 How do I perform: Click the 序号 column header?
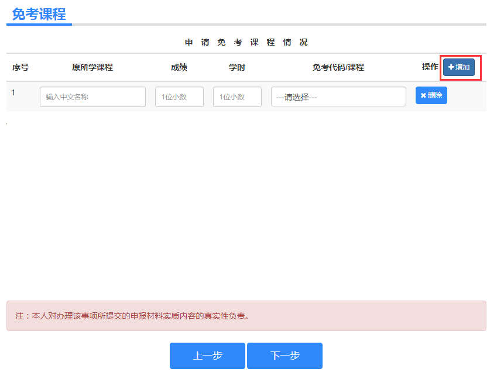point(20,67)
